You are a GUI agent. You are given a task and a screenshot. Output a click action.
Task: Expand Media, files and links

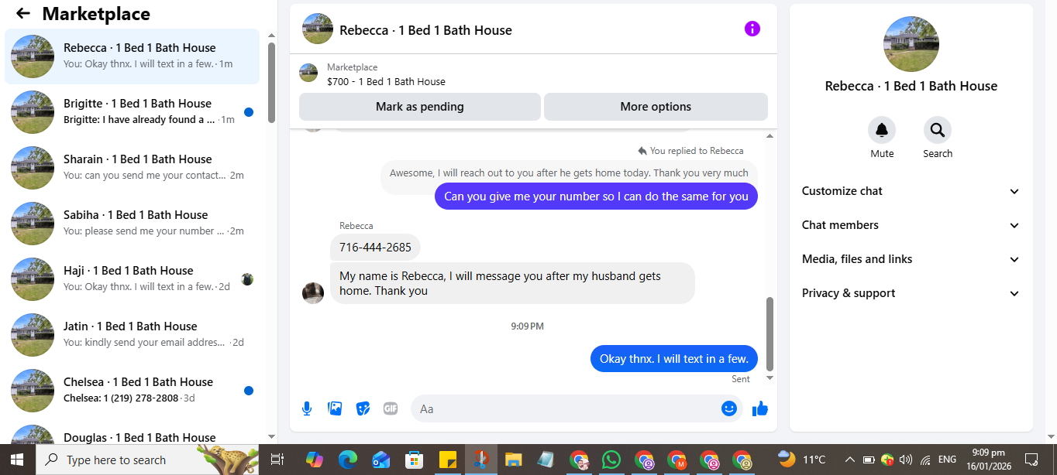(911, 259)
